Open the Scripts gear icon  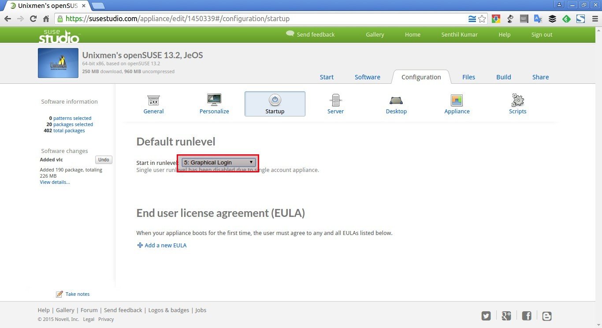tap(517, 100)
